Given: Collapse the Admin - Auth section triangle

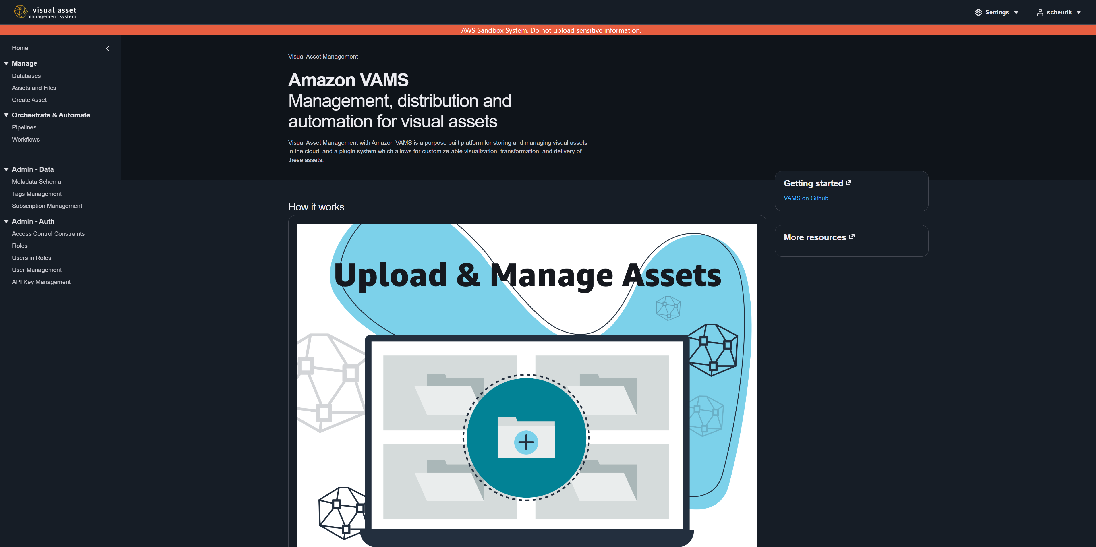Looking at the screenshot, I should [x=6, y=222].
